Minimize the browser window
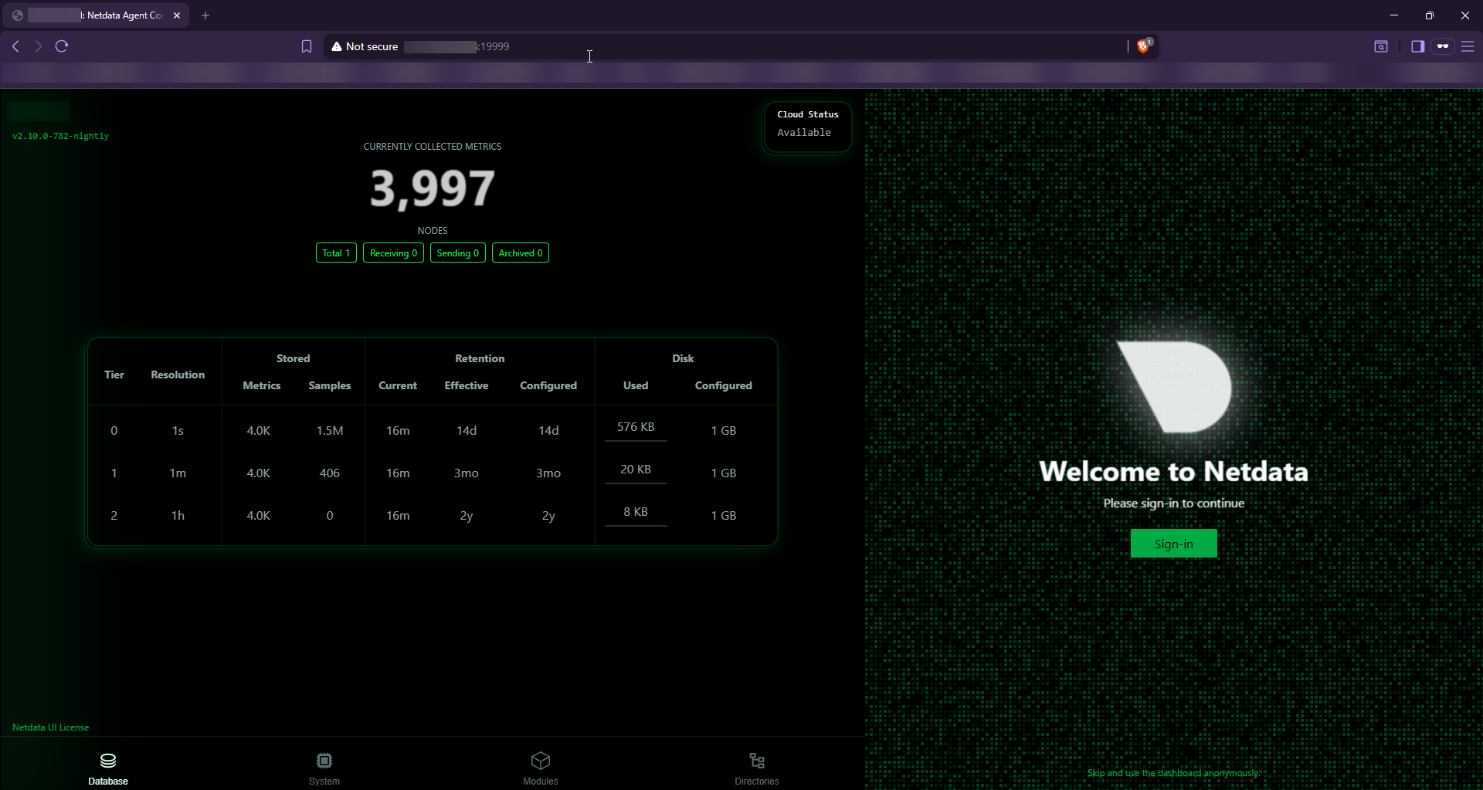1483x790 pixels. click(1394, 15)
